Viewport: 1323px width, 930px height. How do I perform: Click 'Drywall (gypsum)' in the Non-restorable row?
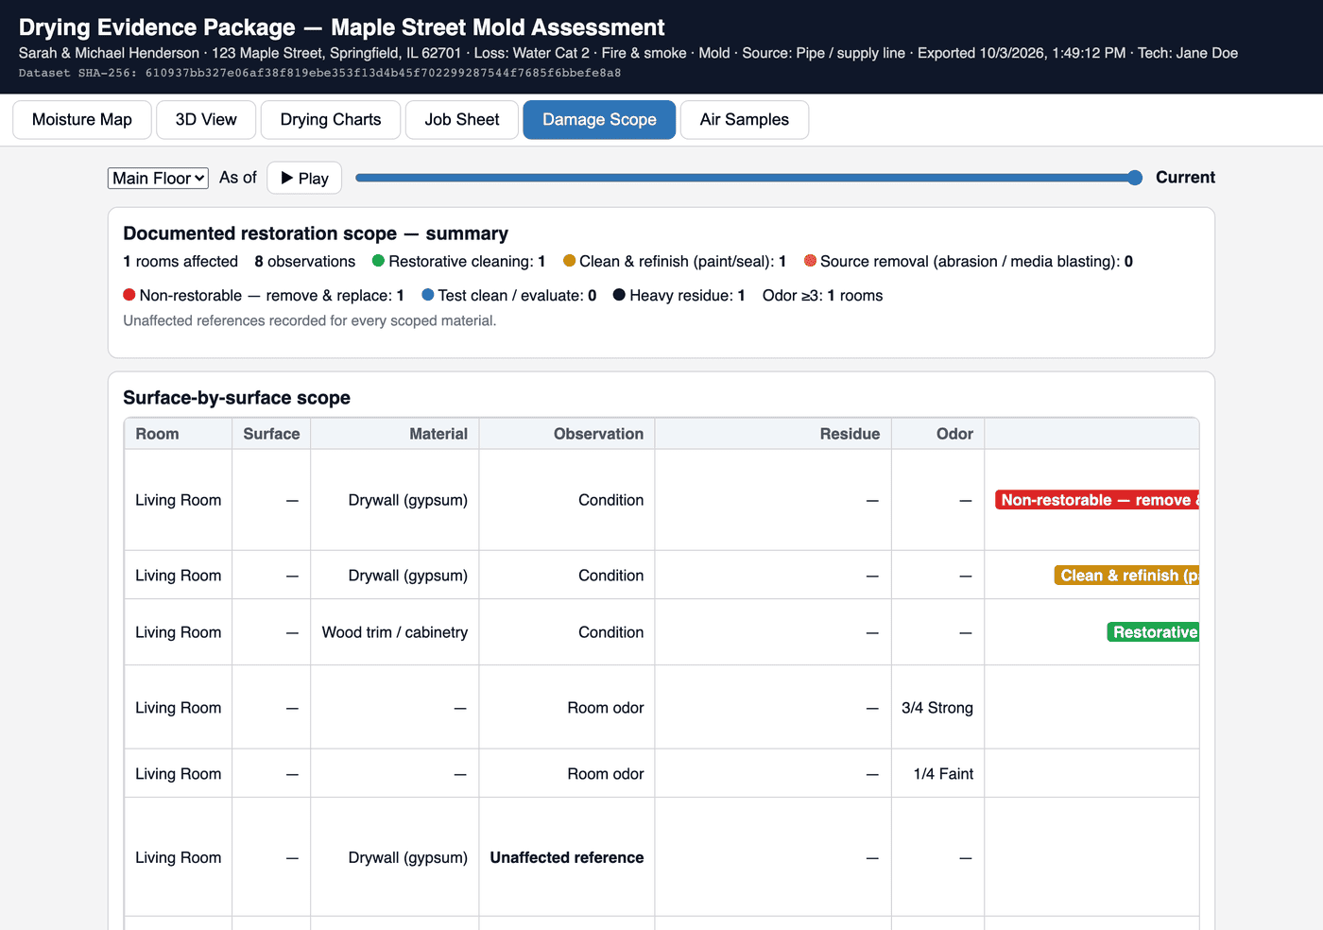[408, 500]
